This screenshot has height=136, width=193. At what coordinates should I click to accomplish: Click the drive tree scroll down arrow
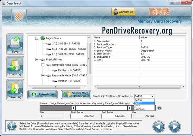(89, 83)
